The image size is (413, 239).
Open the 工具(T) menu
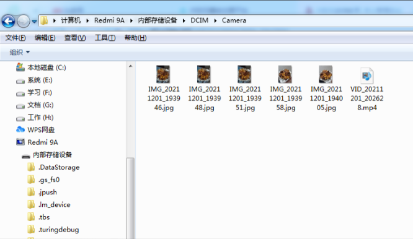[x=105, y=38]
